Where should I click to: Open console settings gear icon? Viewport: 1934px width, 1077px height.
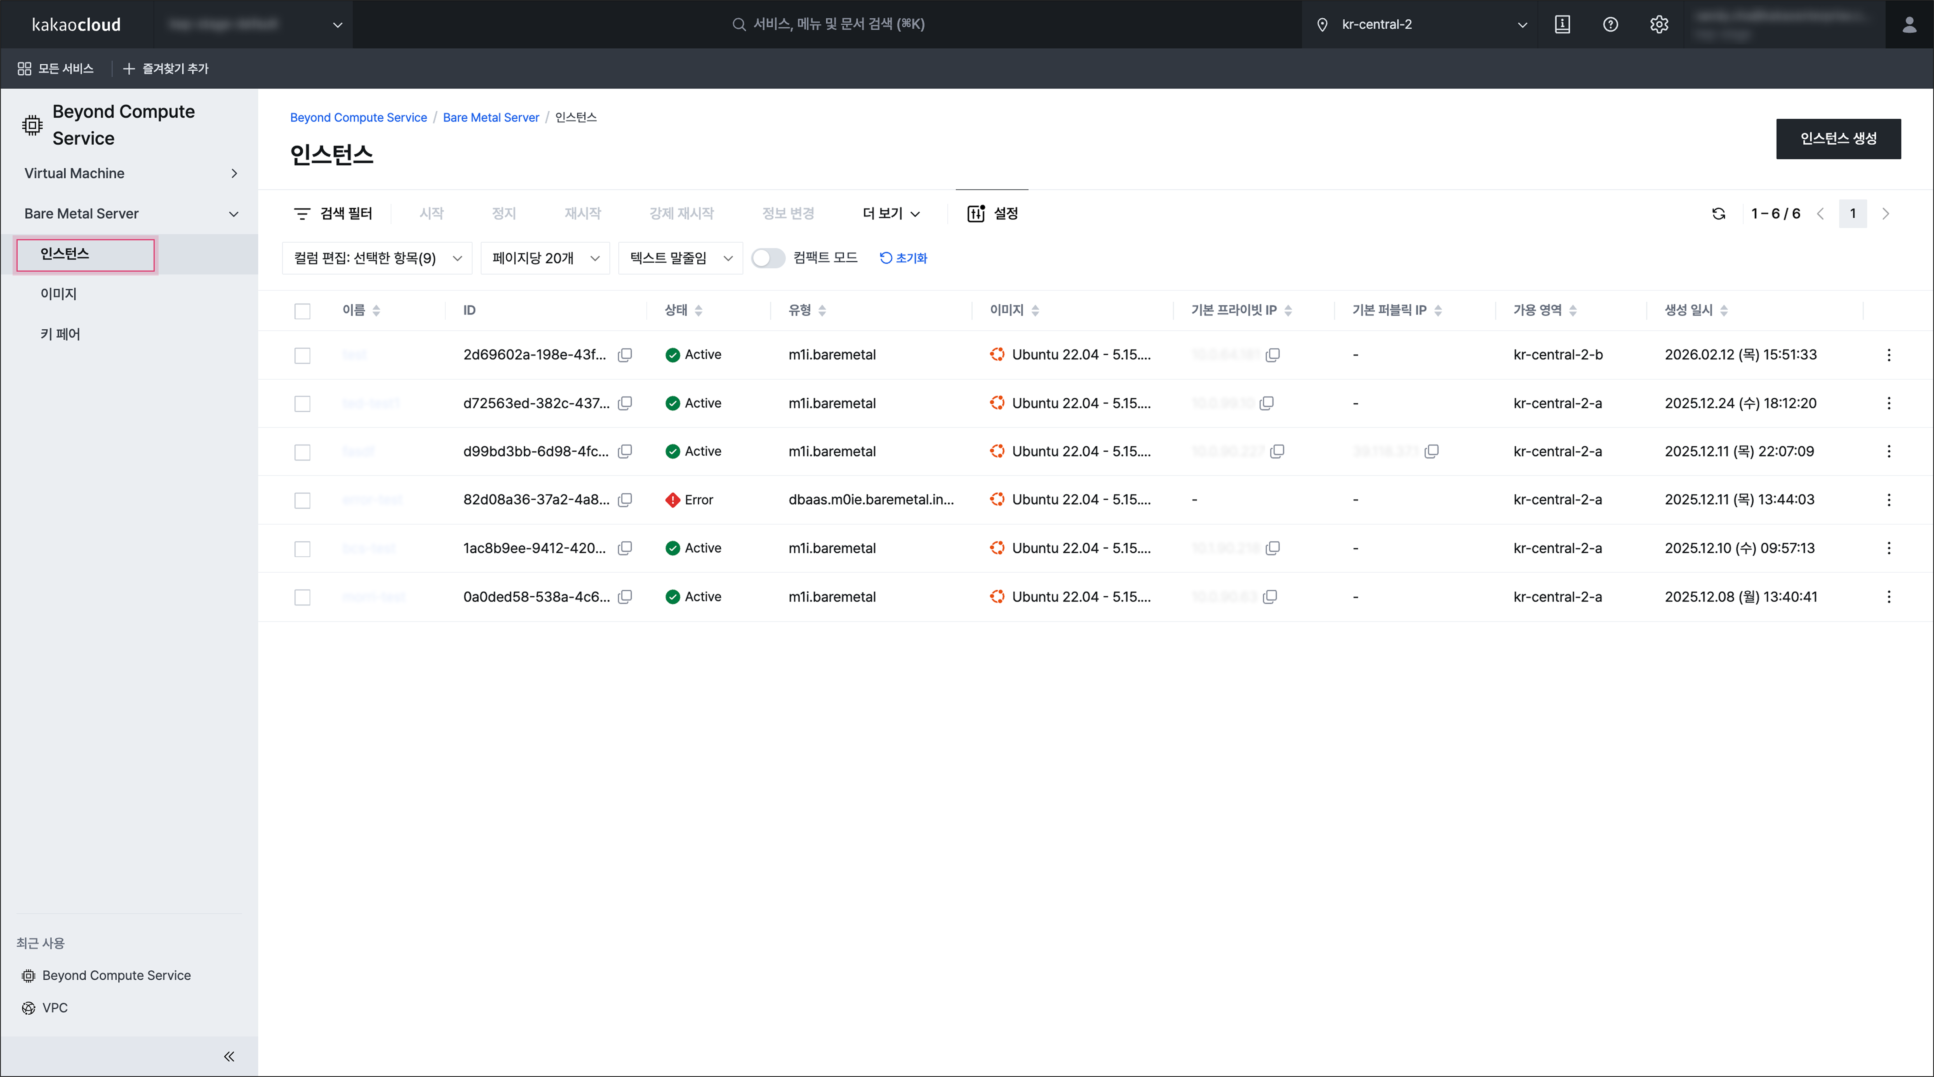pyautogui.click(x=1659, y=24)
